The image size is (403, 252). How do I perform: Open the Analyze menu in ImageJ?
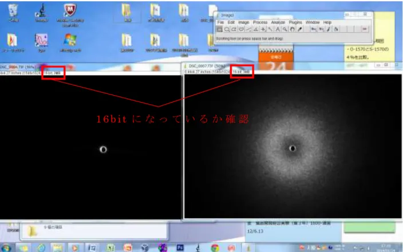pos(278,22)
